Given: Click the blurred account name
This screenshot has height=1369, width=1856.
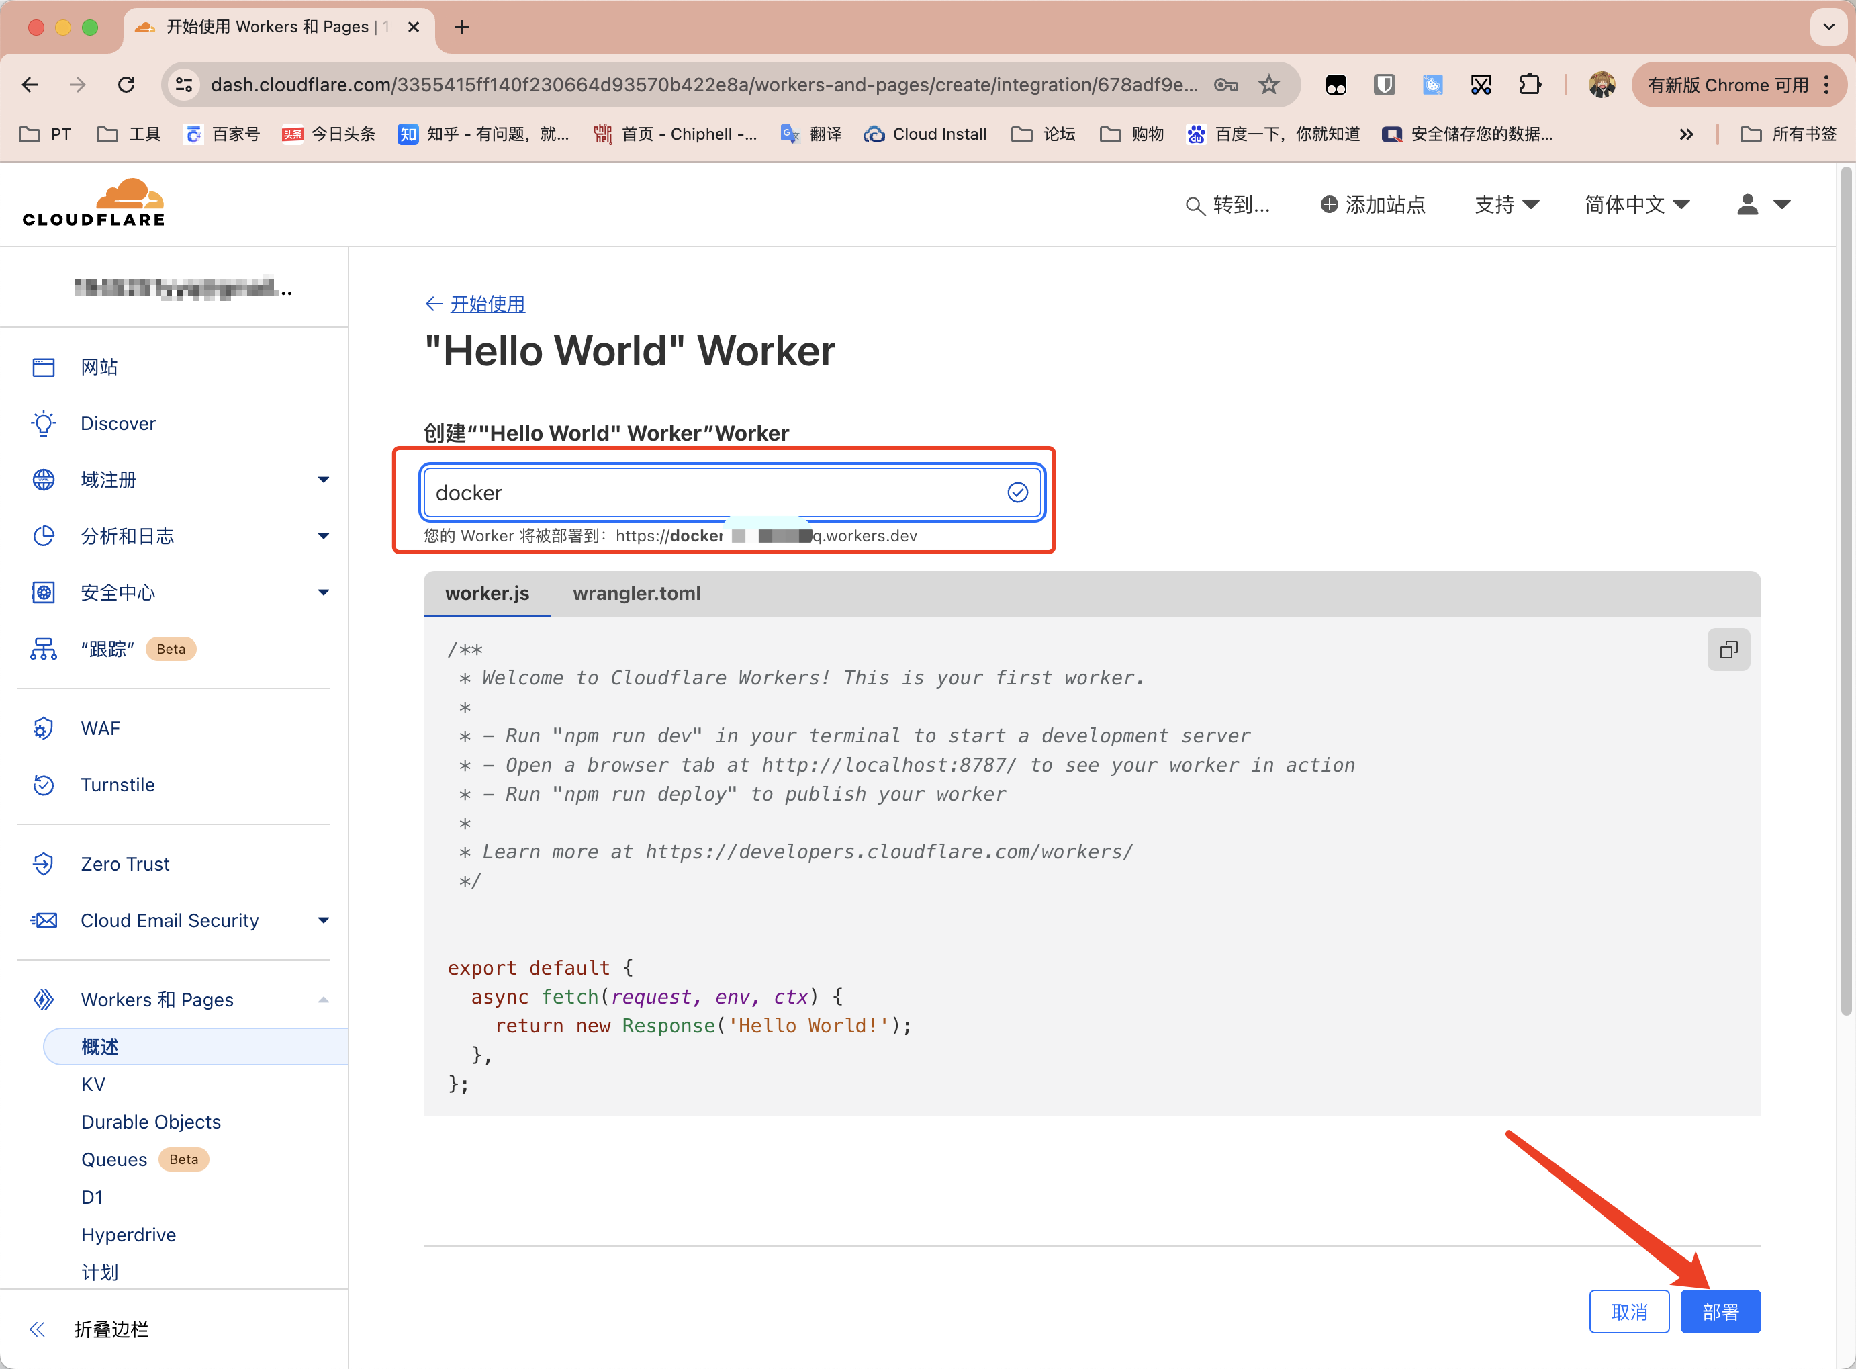Looking at the screenshot, I should tap(182, 288).
